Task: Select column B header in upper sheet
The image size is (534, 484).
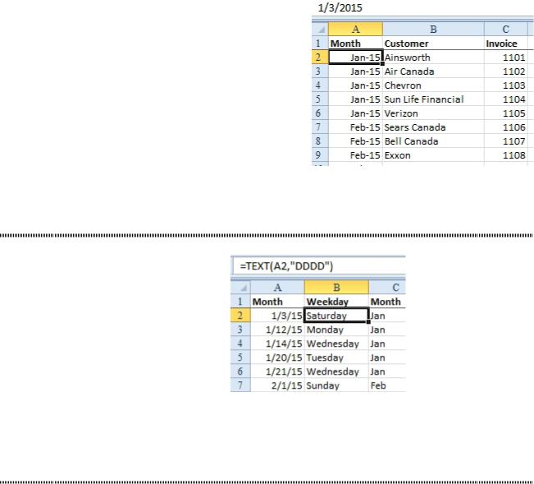Action: pos(433,30)
